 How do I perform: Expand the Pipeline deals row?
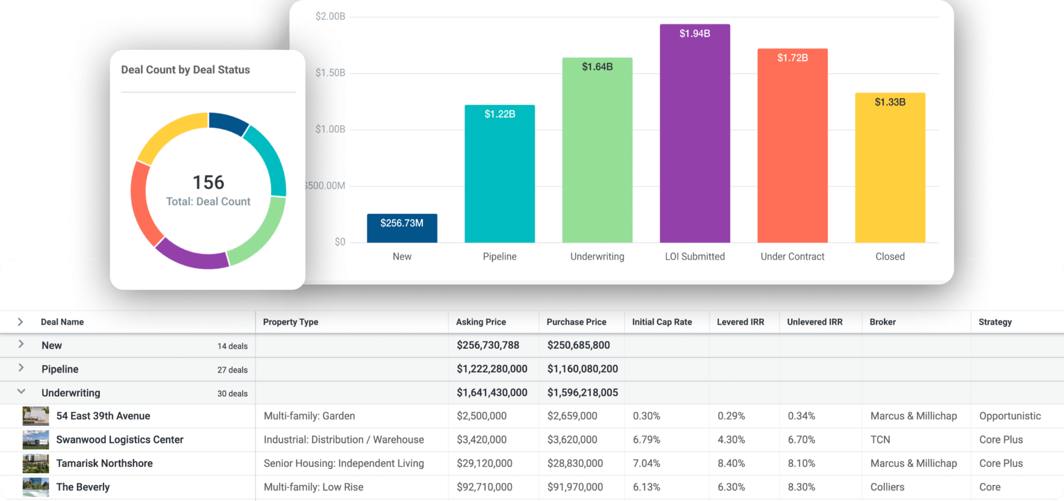tap(21, 369)
